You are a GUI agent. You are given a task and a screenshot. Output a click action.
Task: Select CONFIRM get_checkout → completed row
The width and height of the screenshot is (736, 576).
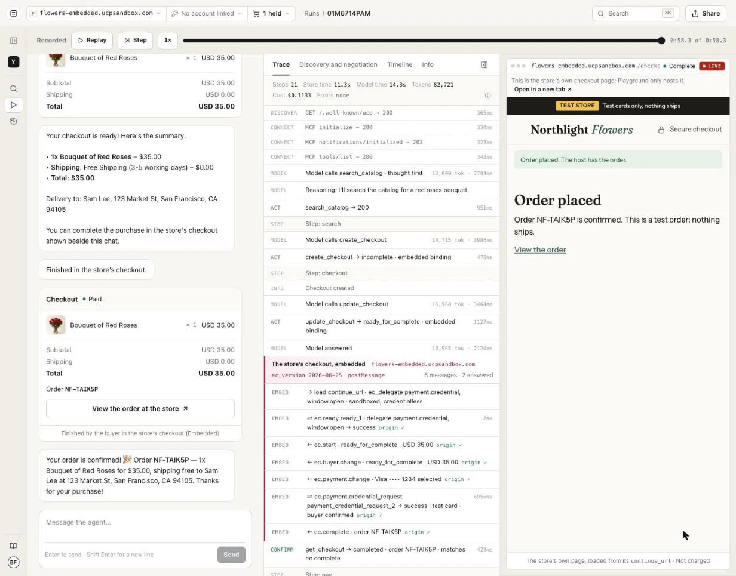click(x=382, y=554)
